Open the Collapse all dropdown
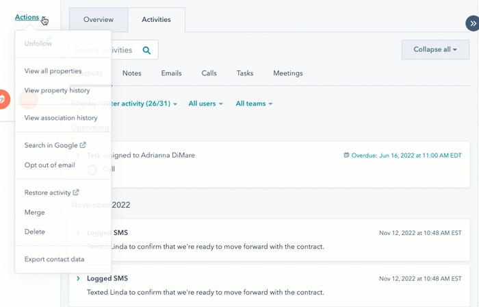Image resolution: width=479 pixels, height=307 pixels. coord(435,49)
